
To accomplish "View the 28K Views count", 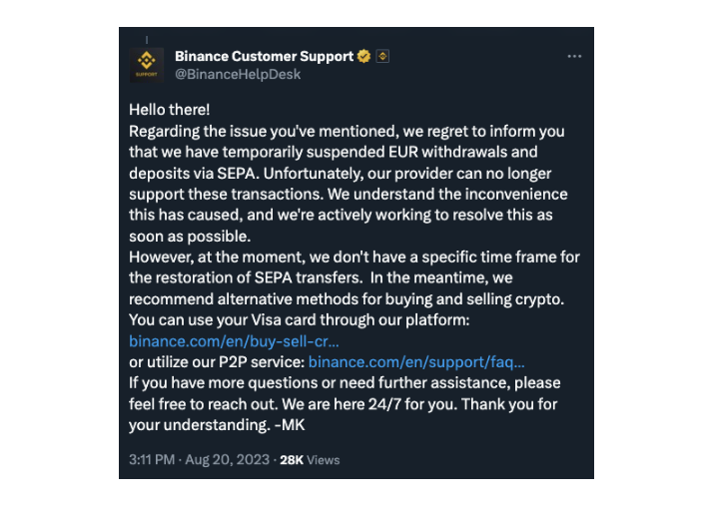I will pyautogui.click(x=310, y=460).
